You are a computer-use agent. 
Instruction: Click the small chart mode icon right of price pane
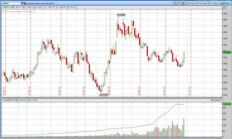[225, 7]
